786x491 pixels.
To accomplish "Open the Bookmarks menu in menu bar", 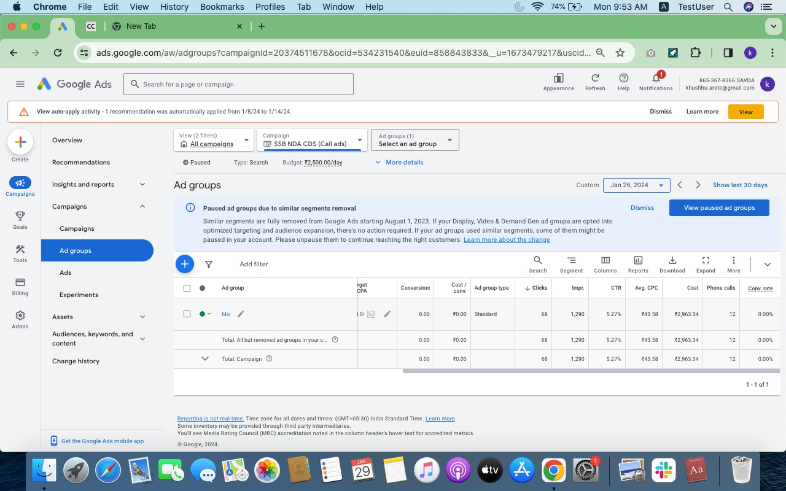I will pos(223,7).
